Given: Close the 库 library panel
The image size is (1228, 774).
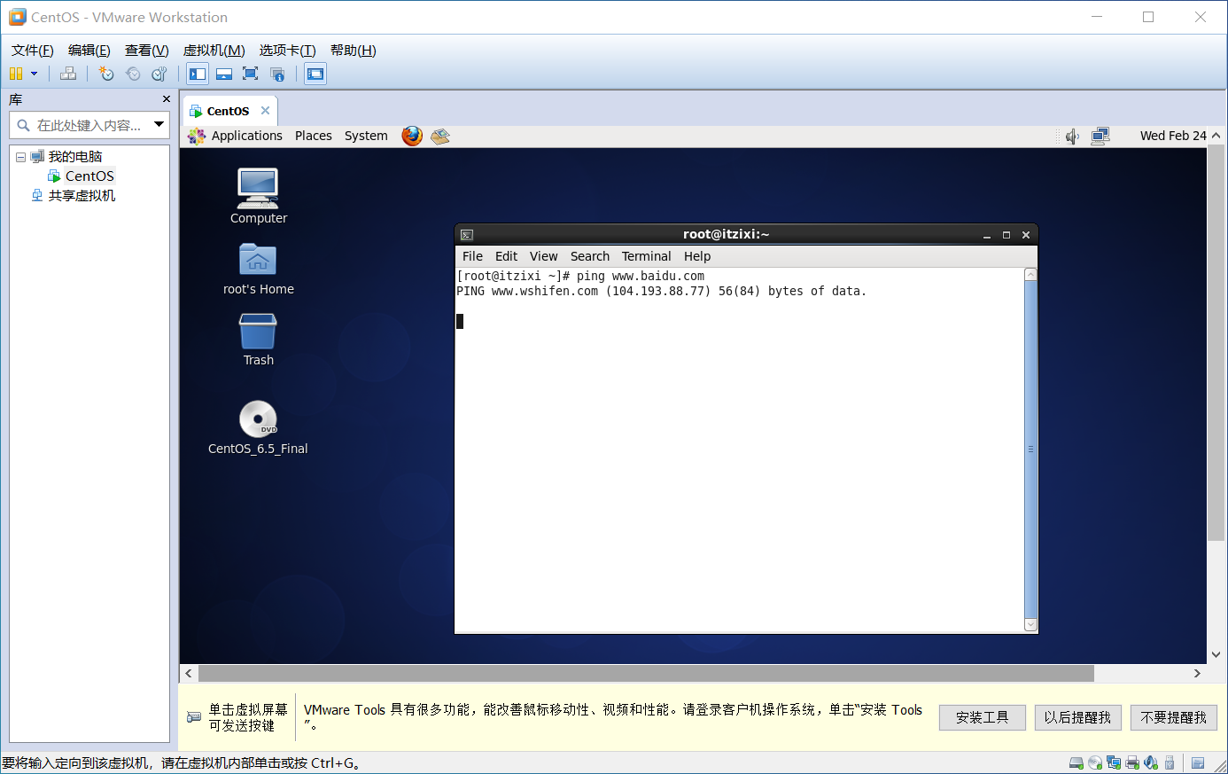Looking at the screenshot, I should pyautogui.click(x=166, y=99).
